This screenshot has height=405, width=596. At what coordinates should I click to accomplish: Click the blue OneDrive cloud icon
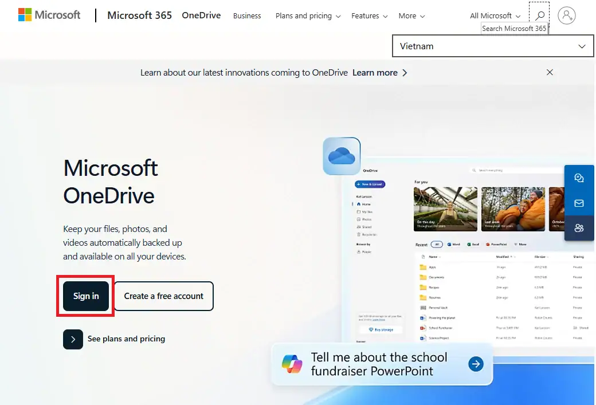point(342,156)
